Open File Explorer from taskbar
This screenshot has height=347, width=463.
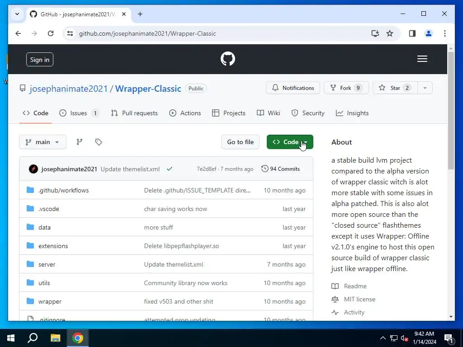point(55,338)
